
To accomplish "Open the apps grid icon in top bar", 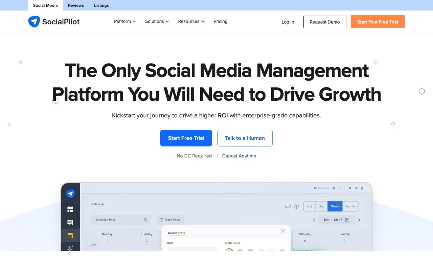I will click(340, 188).
